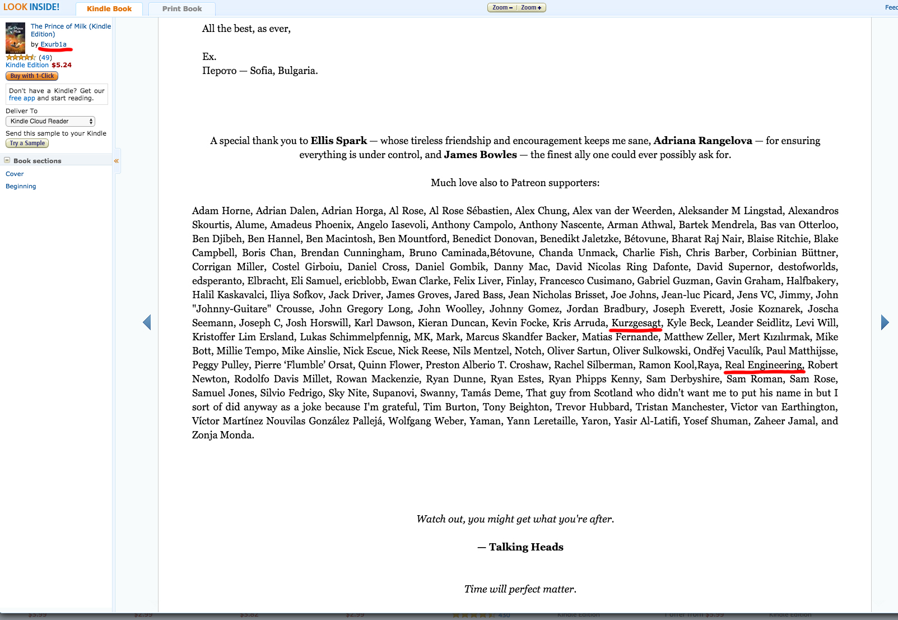898x620 pixels.
Task: Go to the previous page arrow
Action: coord(147,322)
